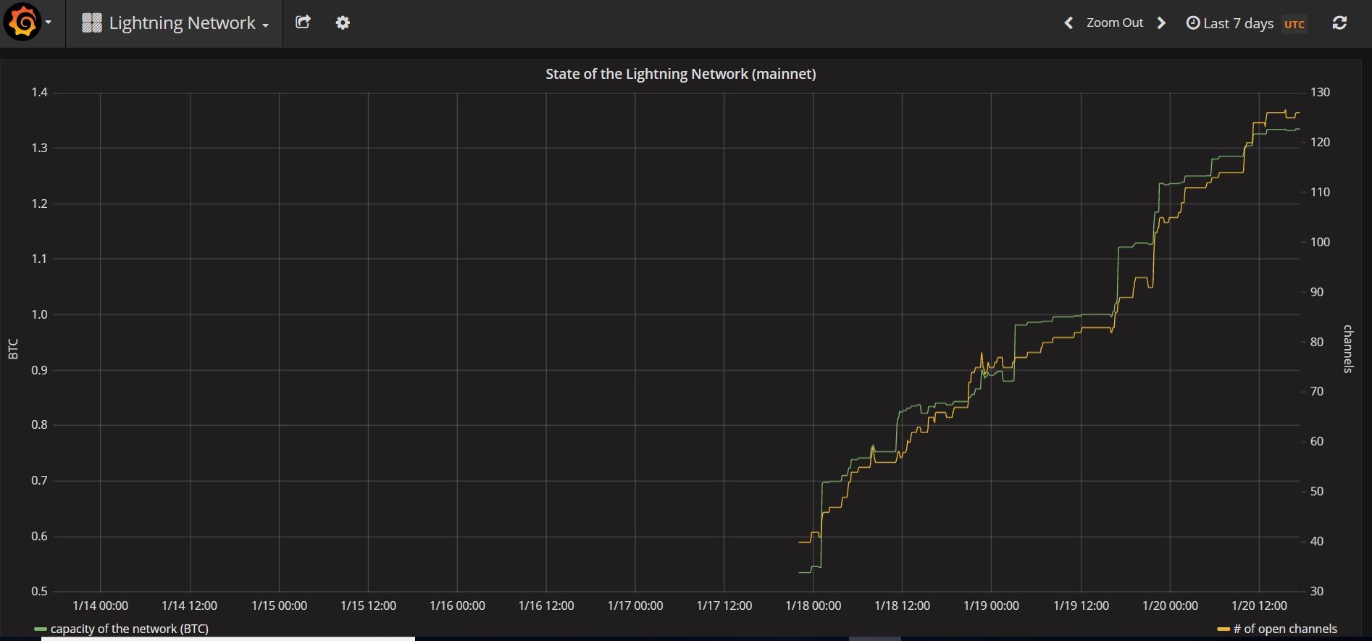Click the 110 channels axis tick label
This screenshot has height=641, width=1372.
pos(1321,192)
